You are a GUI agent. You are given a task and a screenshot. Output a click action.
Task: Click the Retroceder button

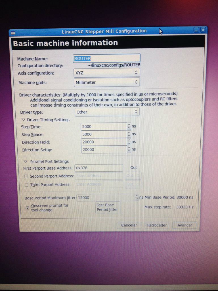pyautogui.click(x=157, y=225)
